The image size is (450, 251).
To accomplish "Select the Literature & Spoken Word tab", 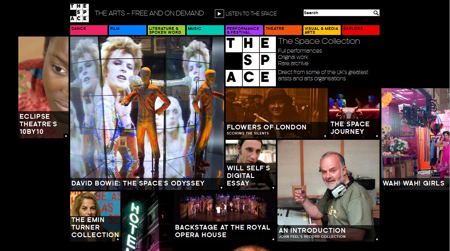I will point(167,30).
